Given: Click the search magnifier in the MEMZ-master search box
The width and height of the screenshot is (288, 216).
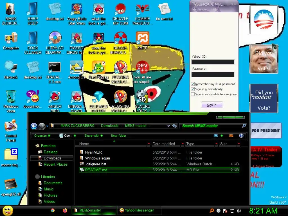Looking at the screenshot, I should (x=244, y=126).
